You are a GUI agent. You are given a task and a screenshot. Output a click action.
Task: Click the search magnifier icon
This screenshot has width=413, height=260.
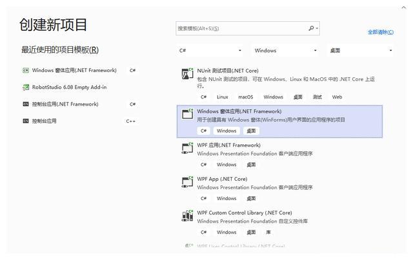point(311,28)
